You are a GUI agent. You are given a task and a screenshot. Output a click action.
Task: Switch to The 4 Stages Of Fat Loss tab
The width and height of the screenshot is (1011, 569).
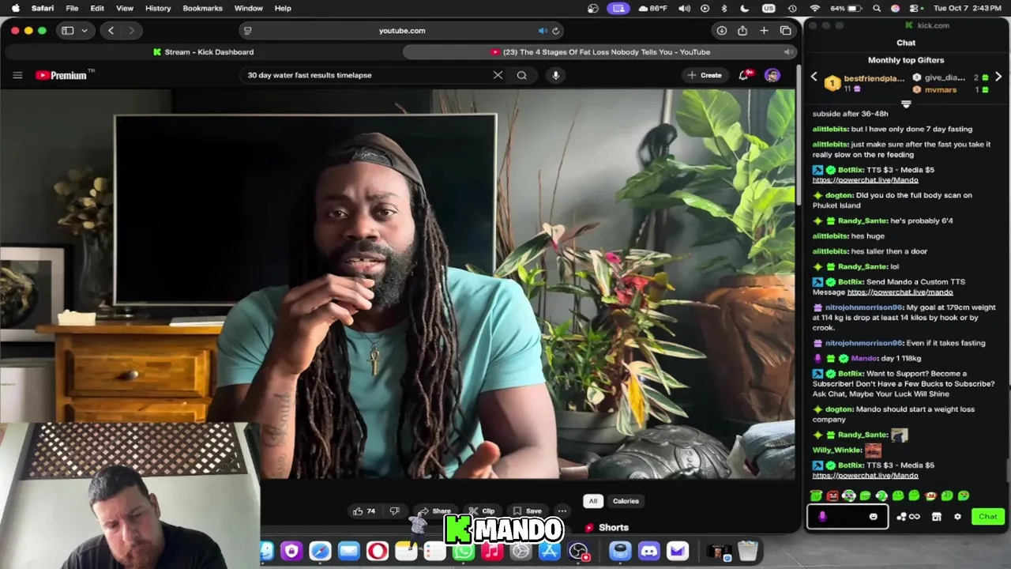[x=600, y=52]
